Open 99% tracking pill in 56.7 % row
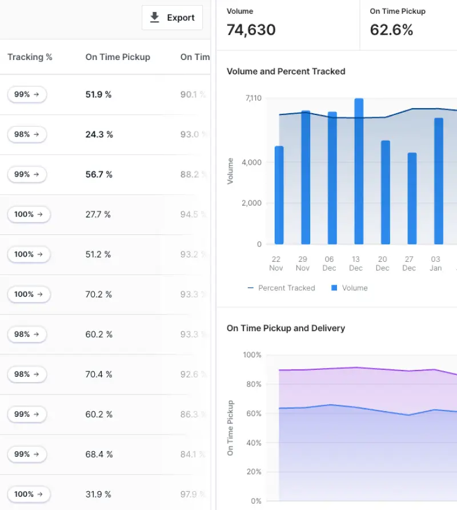The width and height of the screenshot is (457, 510). click(27, 174)
